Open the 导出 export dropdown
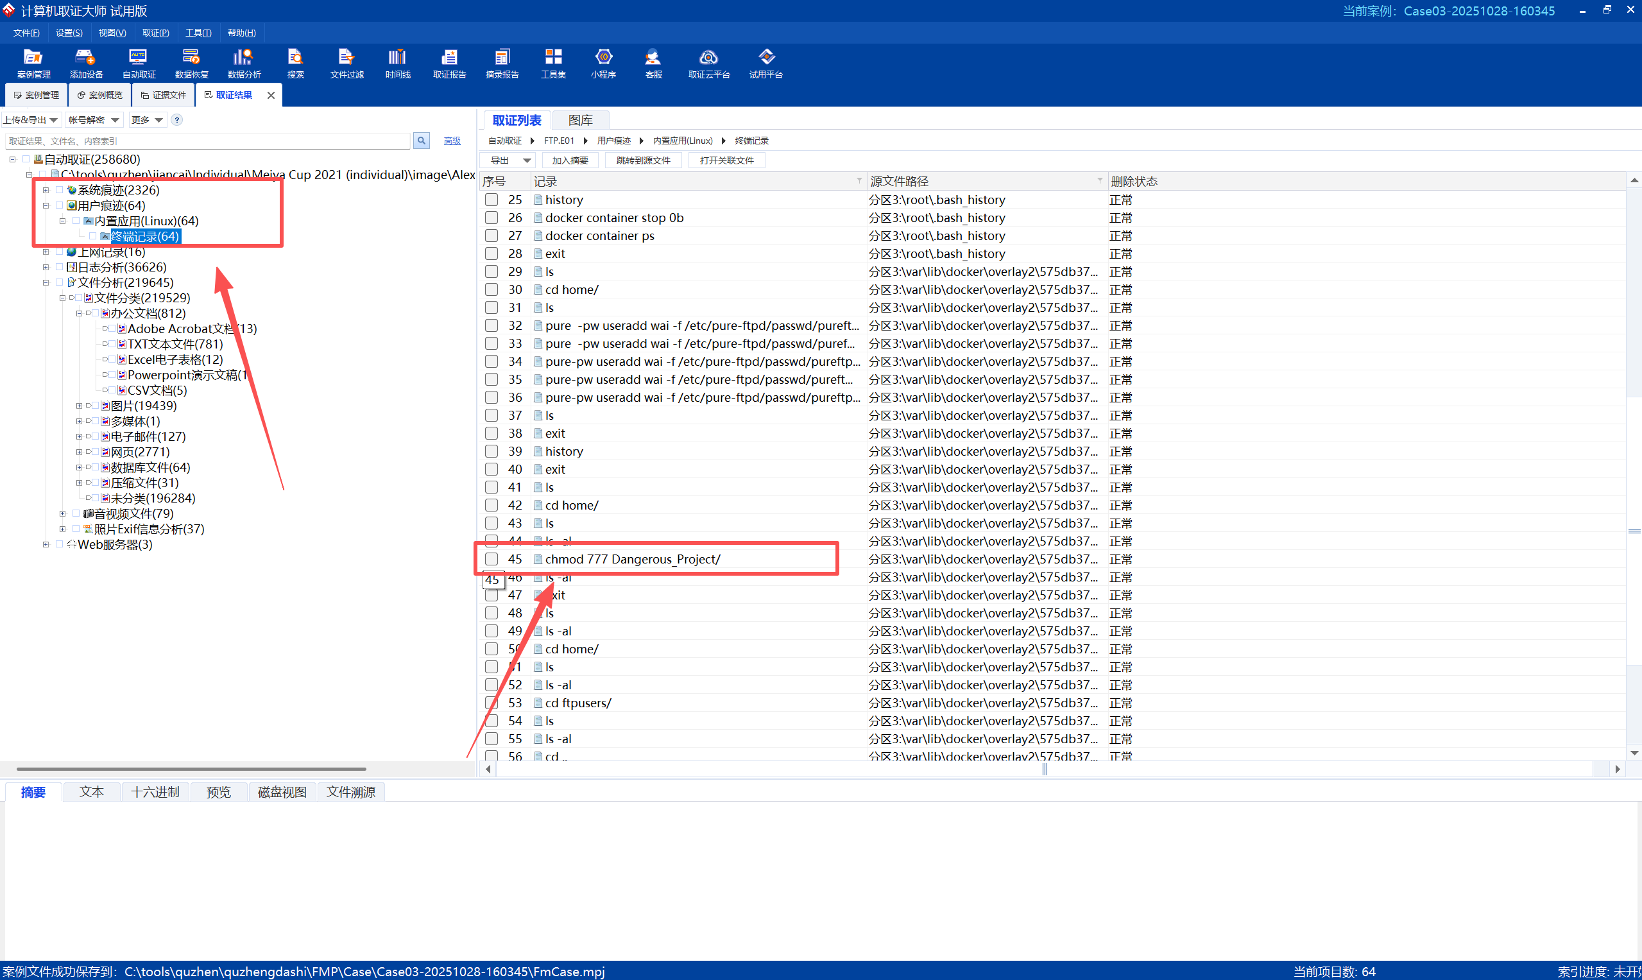1642x980 pixels. [509, 160]
